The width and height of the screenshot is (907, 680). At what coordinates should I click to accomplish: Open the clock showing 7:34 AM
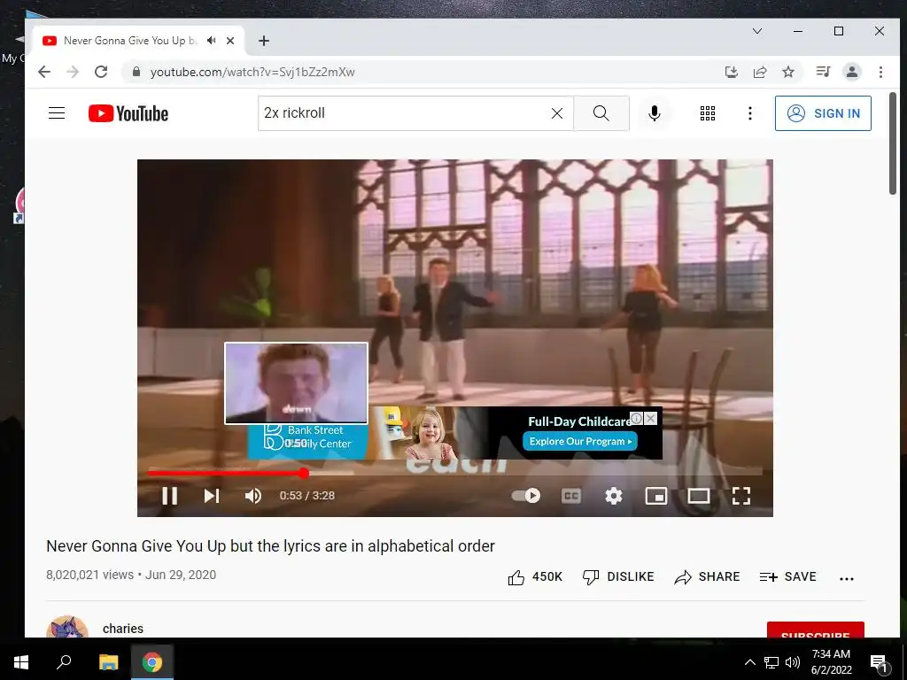click(x=831, y=661)
